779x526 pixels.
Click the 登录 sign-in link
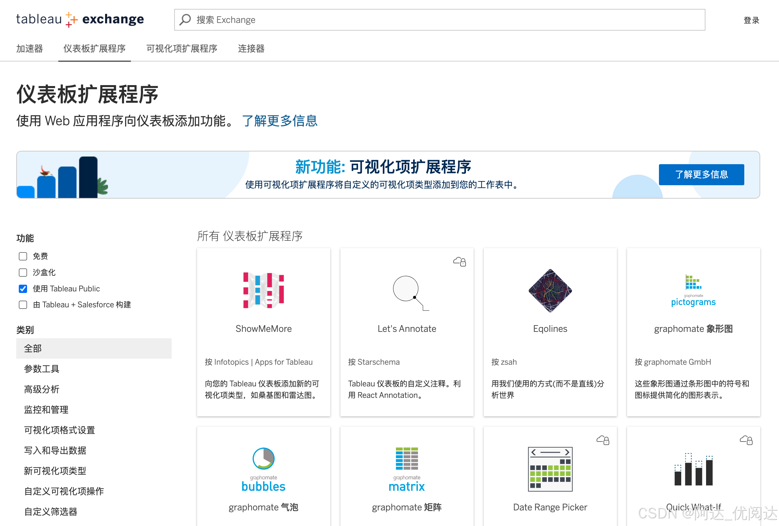pyautogui.click(x=751, y=20)
